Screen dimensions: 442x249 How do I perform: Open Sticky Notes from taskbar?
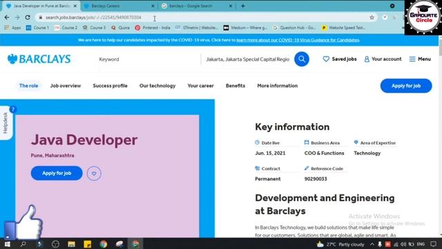coord(88,244)
